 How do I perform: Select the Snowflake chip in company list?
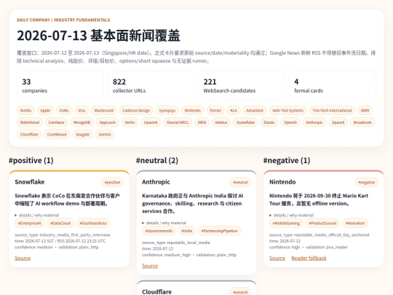[x=245, y=122]
